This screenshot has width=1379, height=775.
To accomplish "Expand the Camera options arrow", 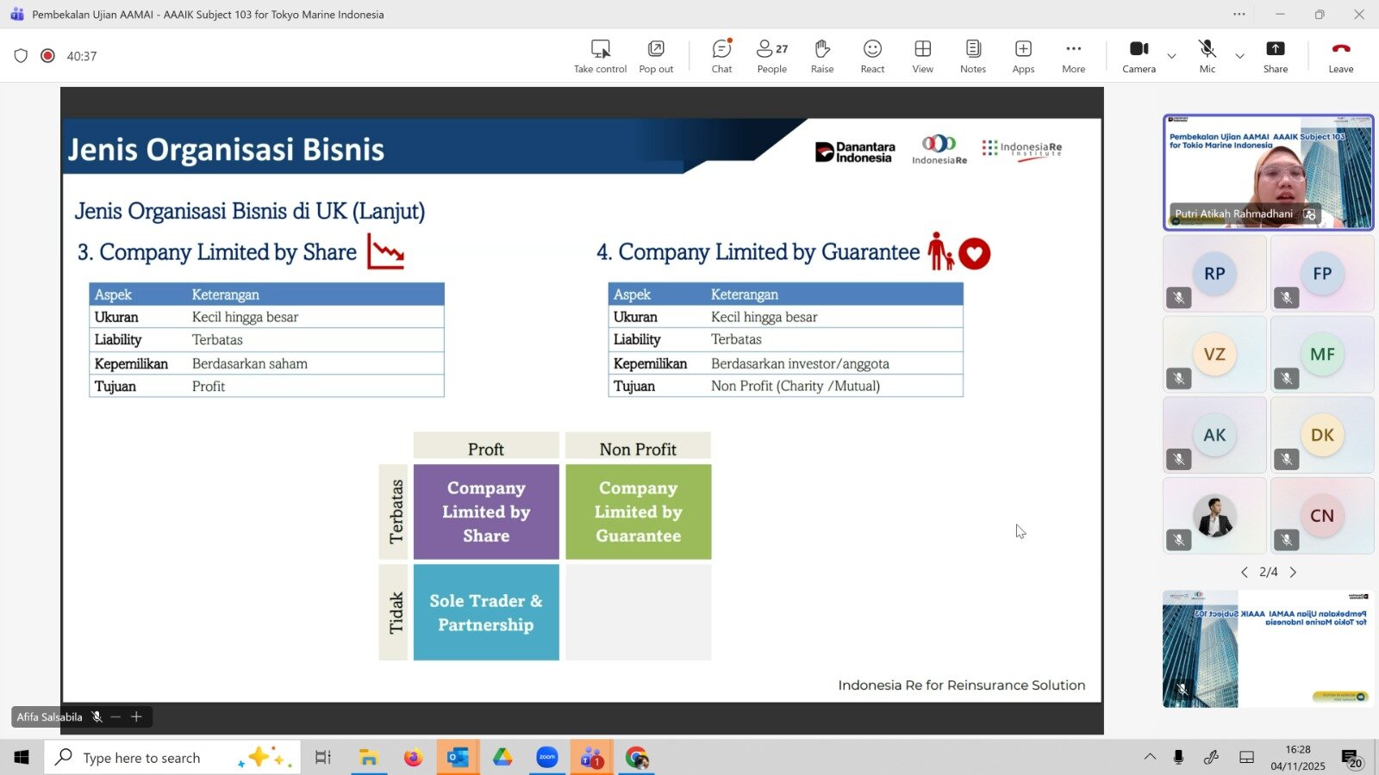I will [1171, 56].
